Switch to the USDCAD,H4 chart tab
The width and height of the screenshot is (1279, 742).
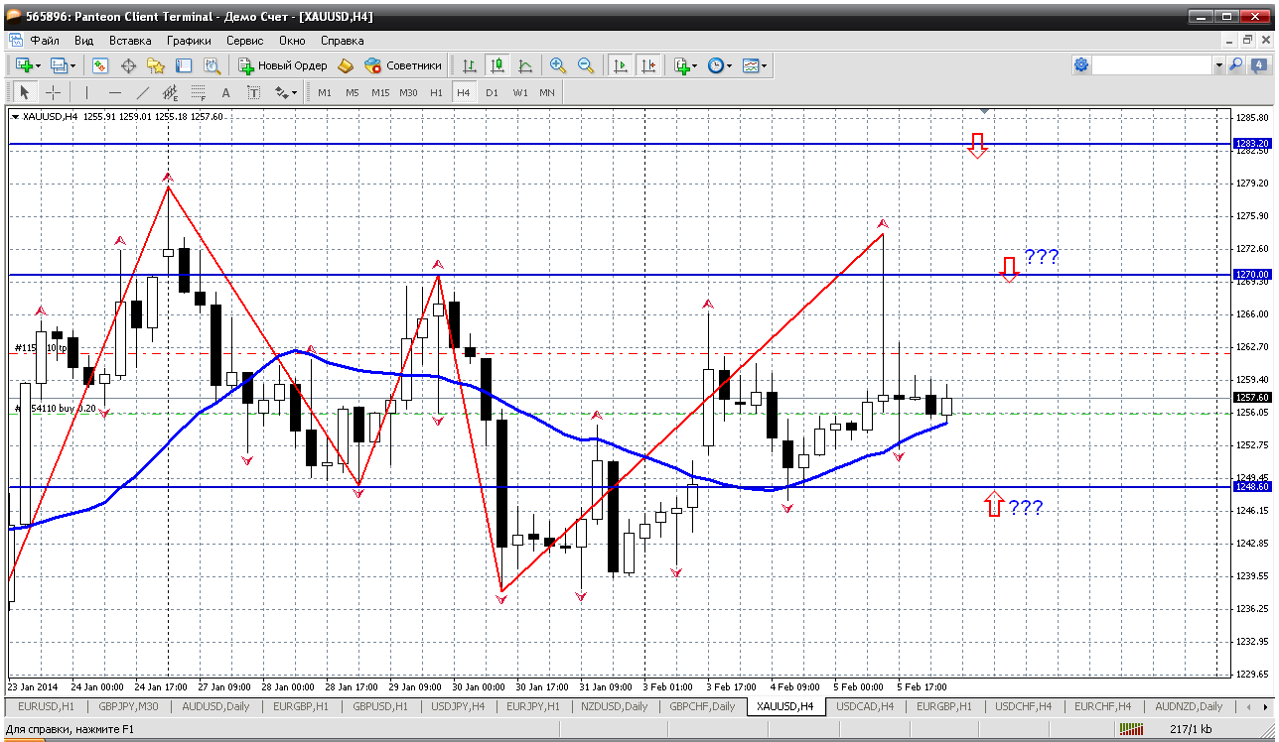(865, 706)
